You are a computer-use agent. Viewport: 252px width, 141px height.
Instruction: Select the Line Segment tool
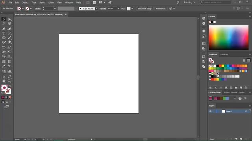[9, 33]
